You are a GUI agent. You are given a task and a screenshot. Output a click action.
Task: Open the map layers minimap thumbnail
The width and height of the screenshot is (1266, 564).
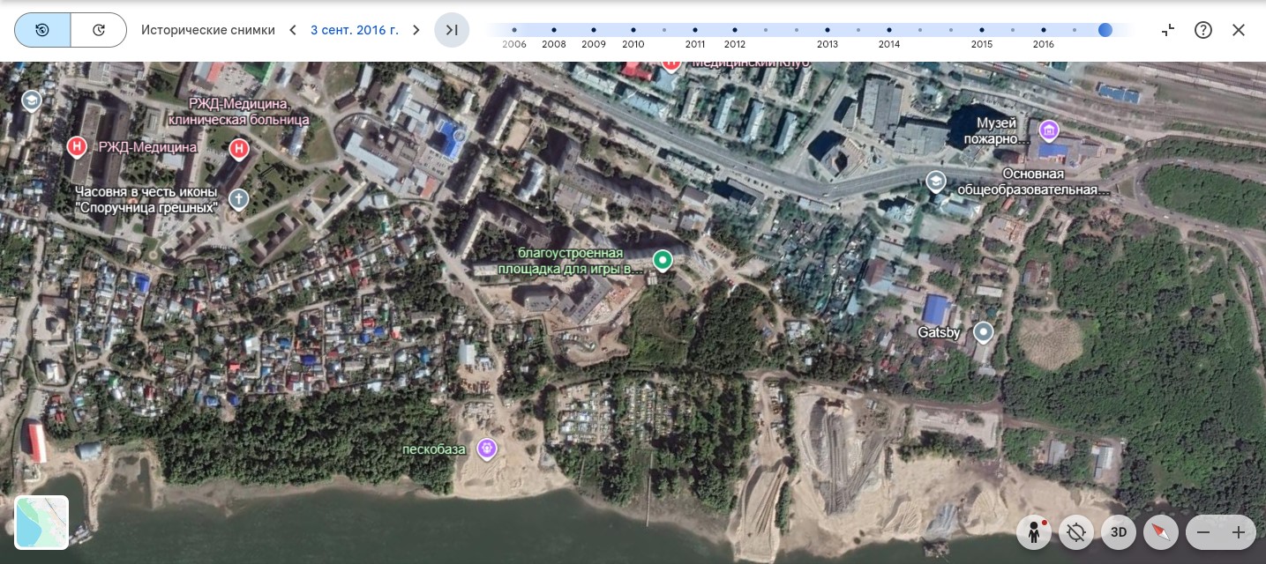click(x=41, y=523)
